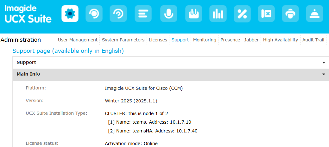Collapse the Main Info section arrow
The image size is (329, 147).
(x=324, y=74)
